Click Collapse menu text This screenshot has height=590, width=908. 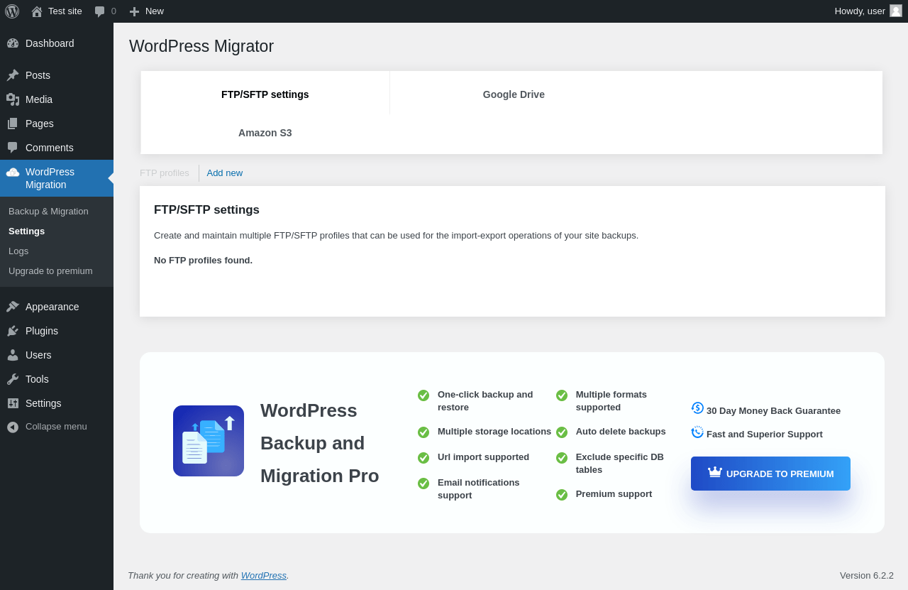(x=56, y=427)
